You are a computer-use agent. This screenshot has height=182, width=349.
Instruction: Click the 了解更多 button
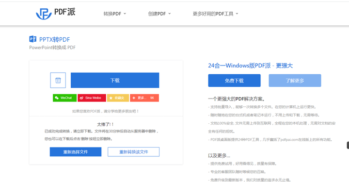pos(295,81)
